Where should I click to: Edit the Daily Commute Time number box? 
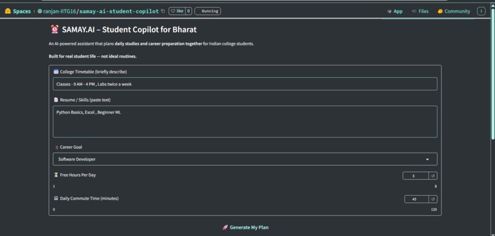[x=416, y=199]
